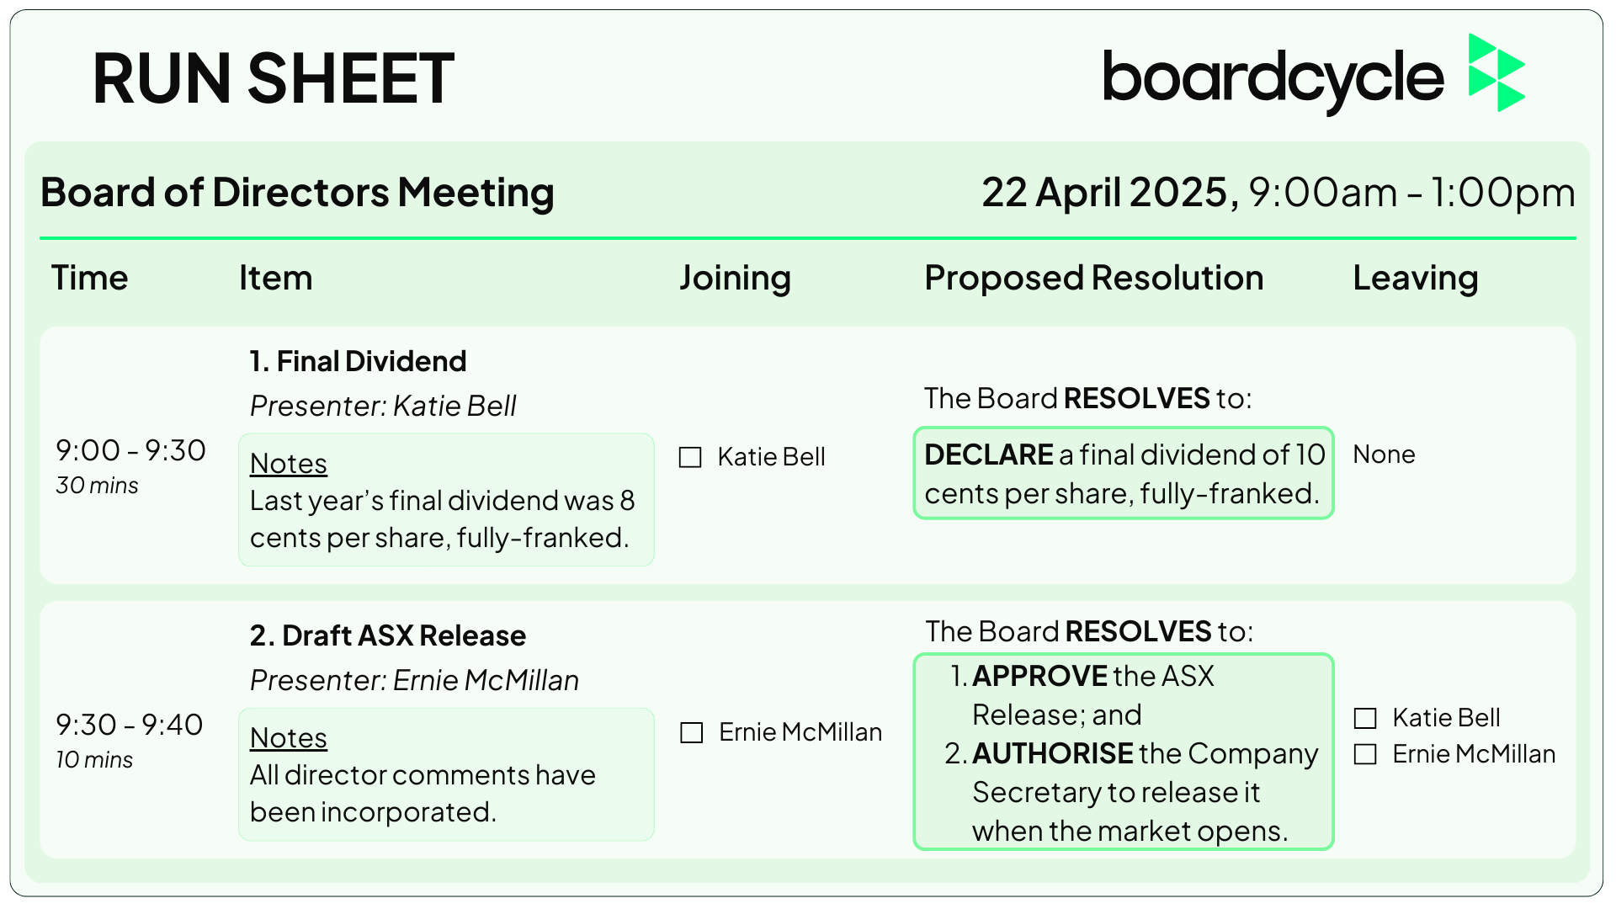Click the AUTHORISE the Company Secretary resolution
Image resolution: width=1616 pixels, height=909 pixels.
click(x=1131, y=792)
